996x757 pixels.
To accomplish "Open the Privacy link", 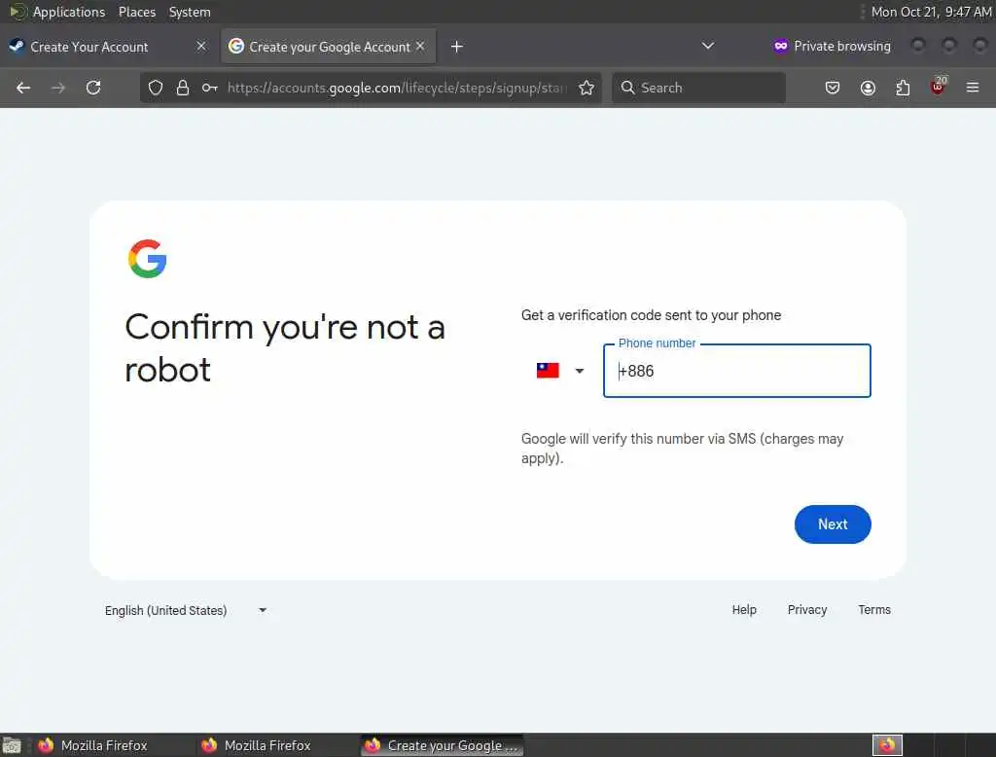I will (x=806, y=609).
